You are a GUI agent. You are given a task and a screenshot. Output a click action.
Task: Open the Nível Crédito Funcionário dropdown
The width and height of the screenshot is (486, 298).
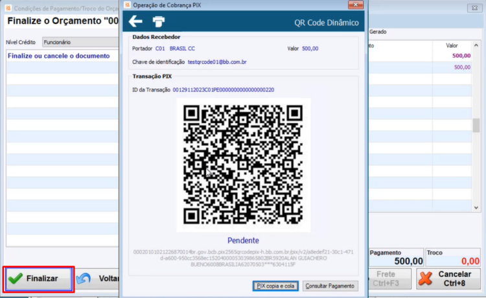(80, 42)
